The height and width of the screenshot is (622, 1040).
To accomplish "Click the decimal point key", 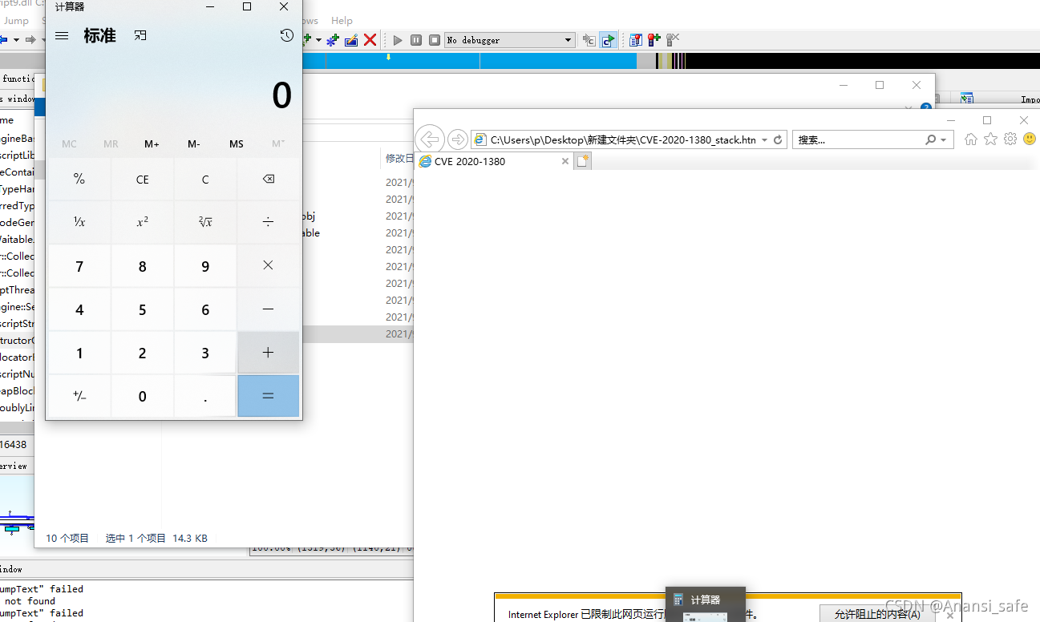I will click(205, 396).
